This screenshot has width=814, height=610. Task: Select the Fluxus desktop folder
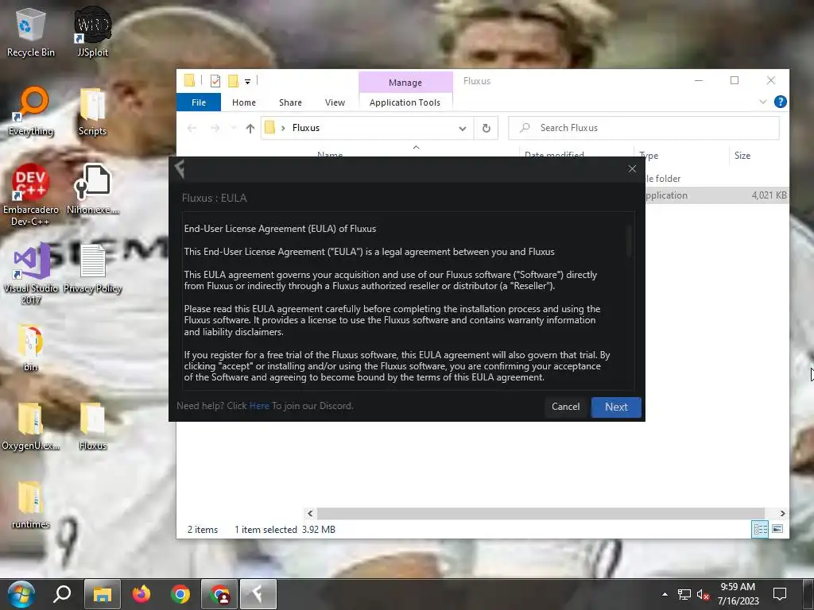(x=93, y=427)
